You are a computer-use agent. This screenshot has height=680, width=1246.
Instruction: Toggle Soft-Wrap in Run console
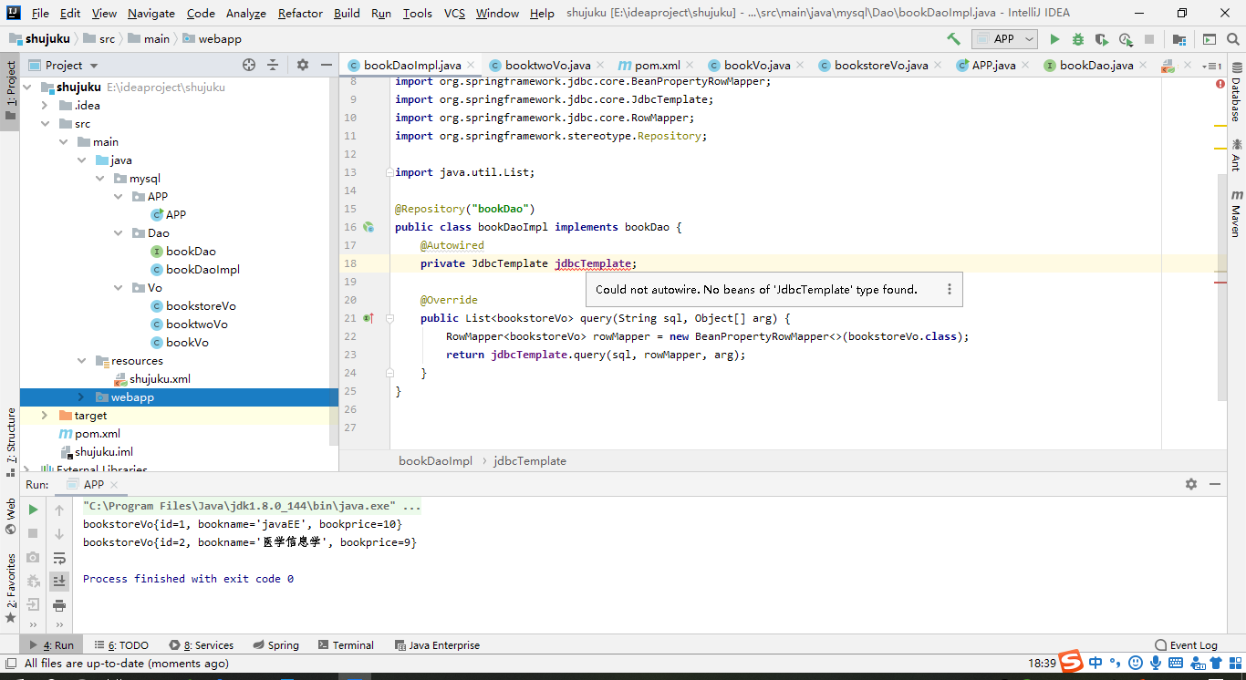[x=59, y=557]
